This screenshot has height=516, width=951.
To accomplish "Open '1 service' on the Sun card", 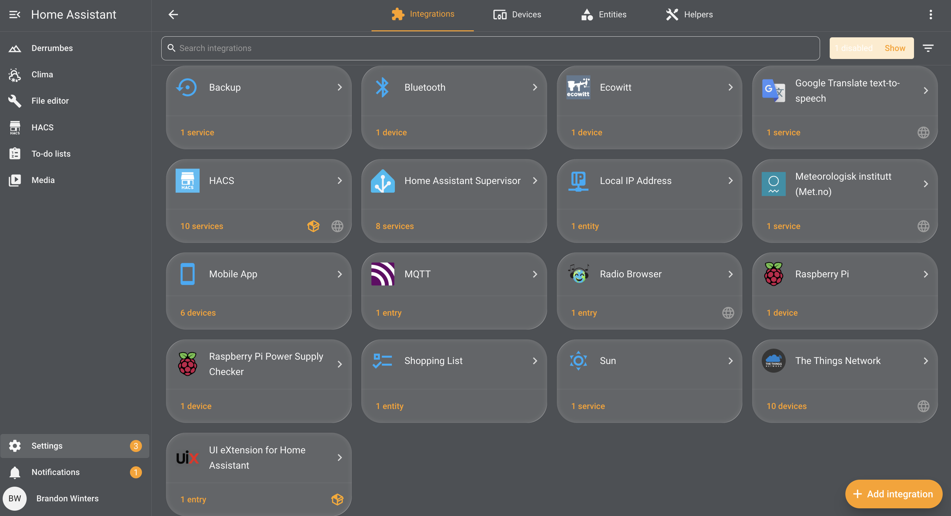I will (588, 406).
